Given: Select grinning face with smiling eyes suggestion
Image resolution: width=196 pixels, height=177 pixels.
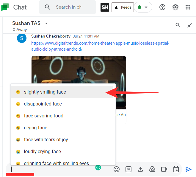Looking at the screenshot, I should (x=62, y=162).
